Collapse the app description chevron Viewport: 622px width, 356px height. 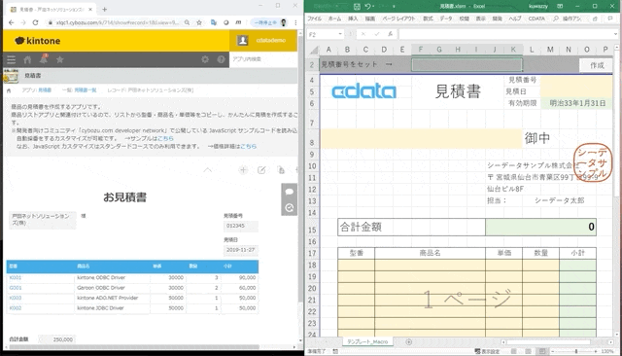(x=207, y=170)
